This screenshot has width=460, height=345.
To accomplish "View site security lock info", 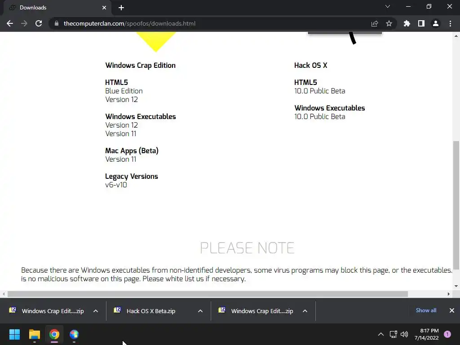I will pyautogui.click(x=57, y=23).
